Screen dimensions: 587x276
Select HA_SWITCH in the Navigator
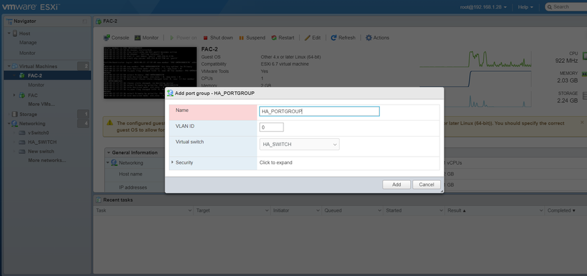(42, 142)
